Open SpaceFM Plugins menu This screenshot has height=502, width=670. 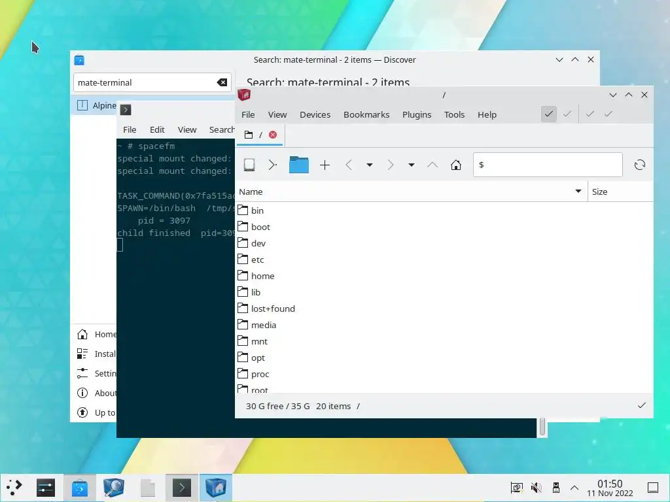coord(417,114)
